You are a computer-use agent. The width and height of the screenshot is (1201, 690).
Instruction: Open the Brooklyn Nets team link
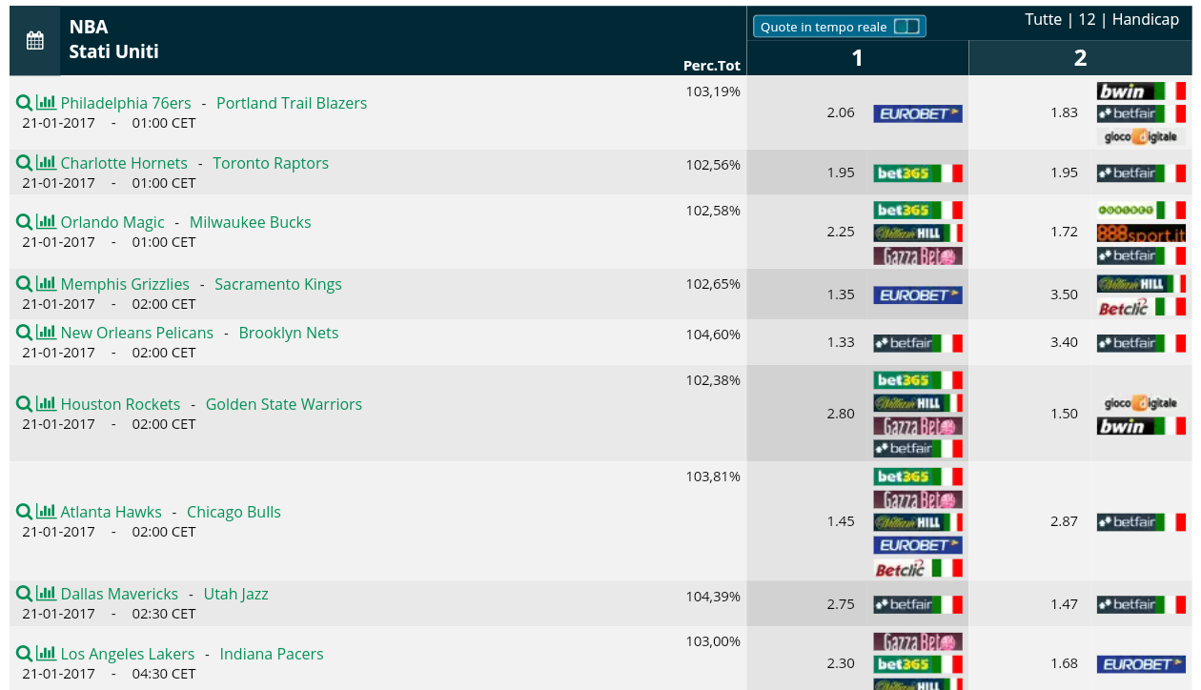point(289,333)
